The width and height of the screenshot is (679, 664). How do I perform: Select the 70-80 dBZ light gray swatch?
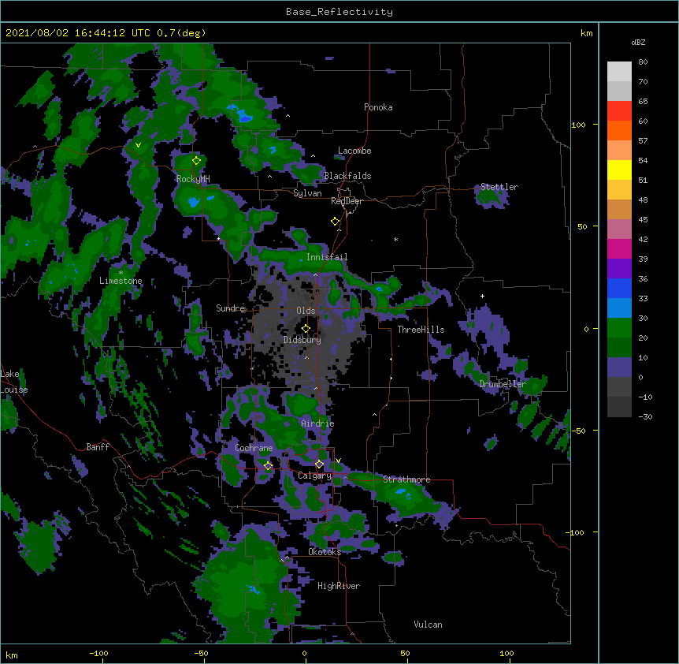(x=619, y=72)
